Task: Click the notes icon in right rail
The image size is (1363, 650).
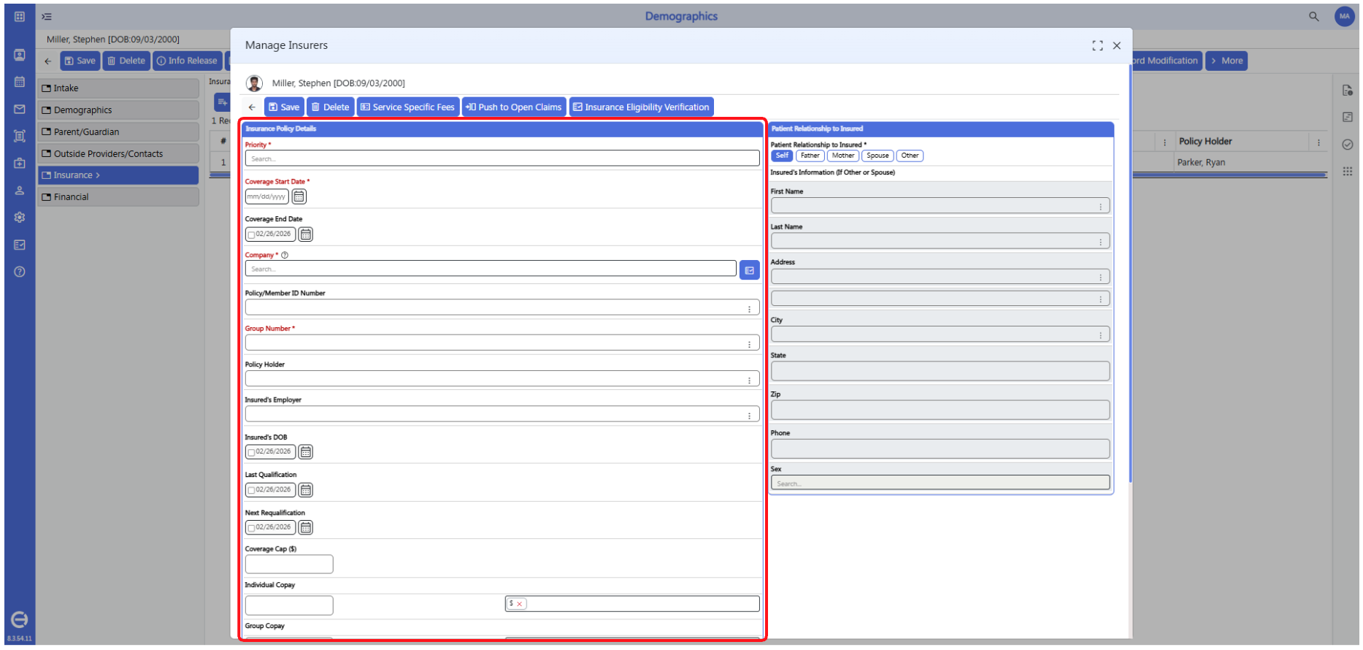Action: 1347,117
